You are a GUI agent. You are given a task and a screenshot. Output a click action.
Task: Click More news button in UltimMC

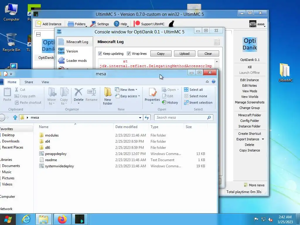tap(254, 185)
